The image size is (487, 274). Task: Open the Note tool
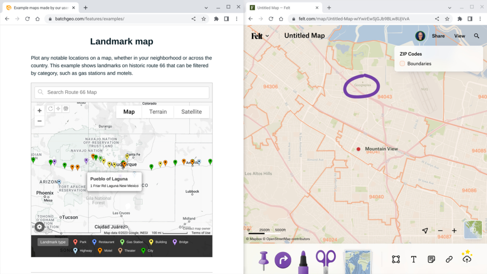pyautogui.click(x=431, y=259)
